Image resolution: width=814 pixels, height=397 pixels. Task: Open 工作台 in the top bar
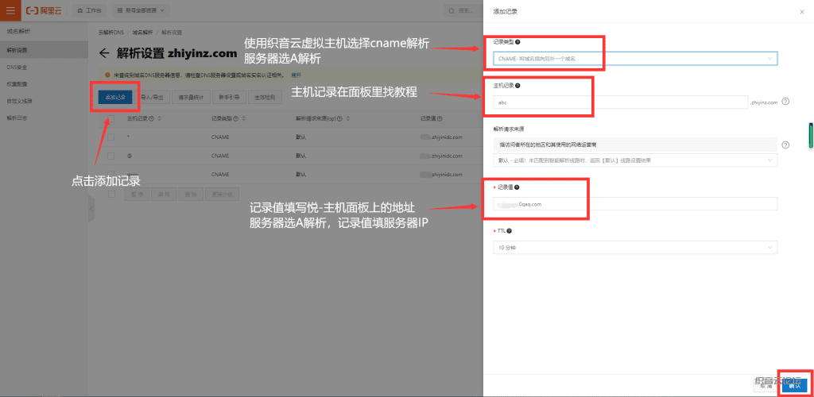tap(89, 10)
